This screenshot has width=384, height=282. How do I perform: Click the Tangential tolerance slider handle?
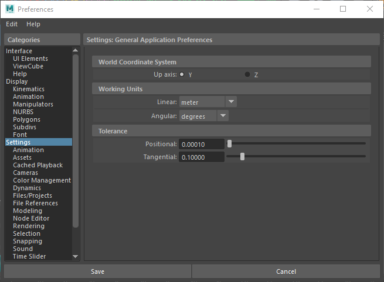243,156
